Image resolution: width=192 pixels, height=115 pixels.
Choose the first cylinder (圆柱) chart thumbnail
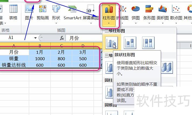coord(109,92)
